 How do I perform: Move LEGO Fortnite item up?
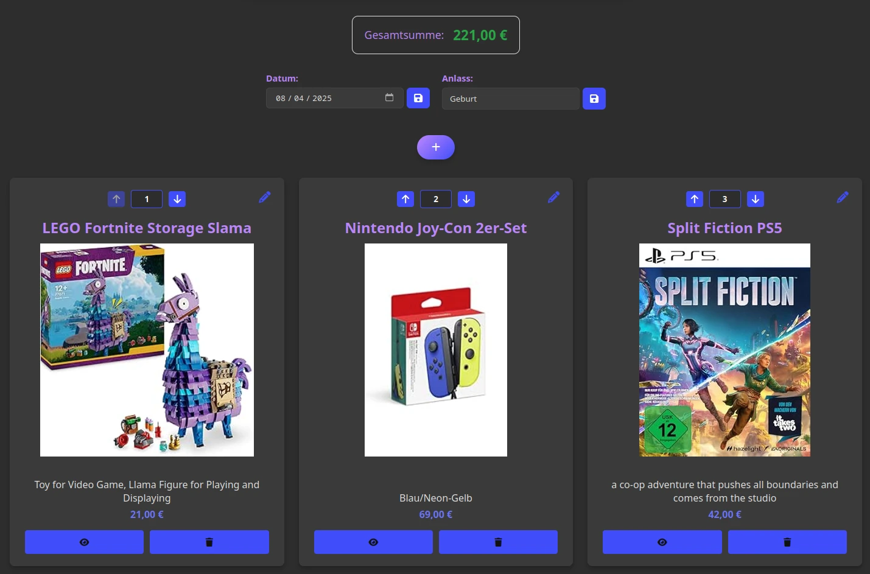click(116, 199)
